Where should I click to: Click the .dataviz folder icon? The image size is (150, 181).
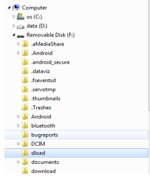(x=25, y=71)
